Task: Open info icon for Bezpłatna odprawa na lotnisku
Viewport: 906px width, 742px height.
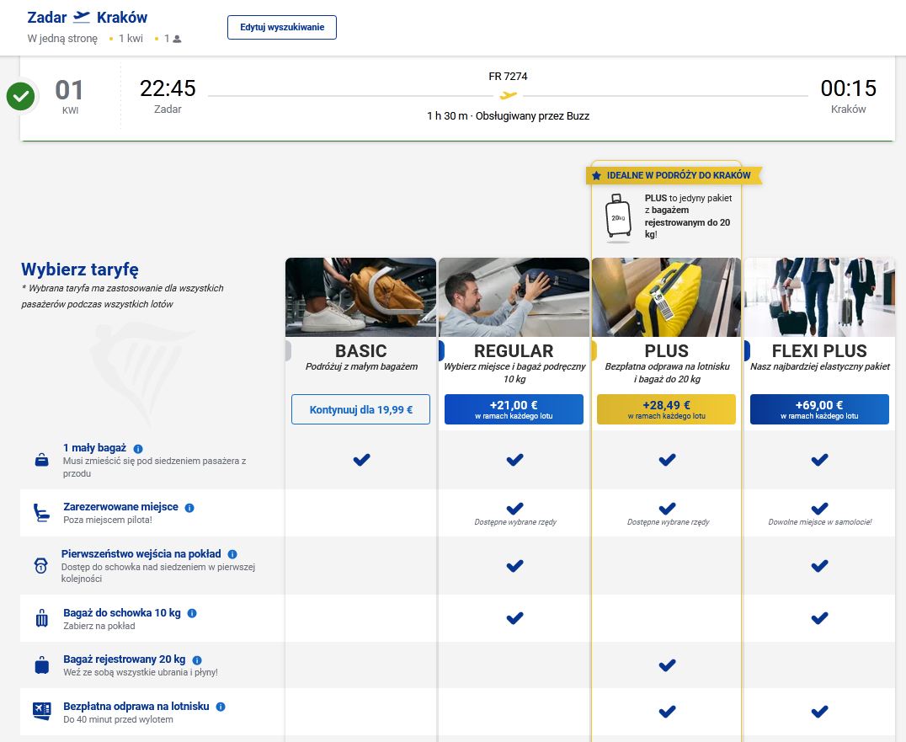Action: point(220,707)
